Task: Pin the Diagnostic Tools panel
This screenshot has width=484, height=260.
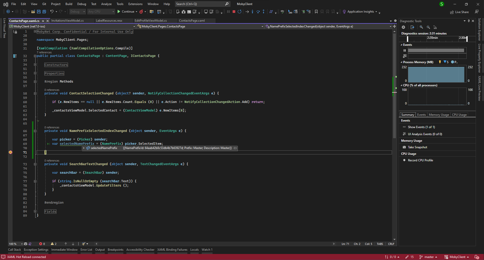Action: 469,21
